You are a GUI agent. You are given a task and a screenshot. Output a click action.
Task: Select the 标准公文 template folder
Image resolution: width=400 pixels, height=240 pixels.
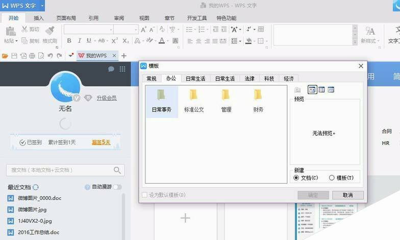pos(194,101)
